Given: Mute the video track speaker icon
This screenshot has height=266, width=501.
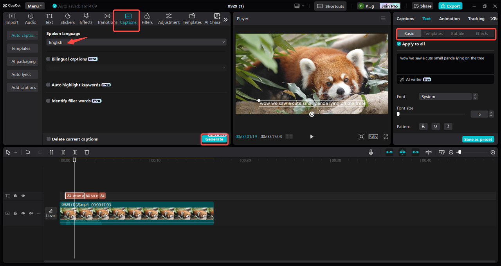Looking at the screenshot, I should click(x=31, y=213).
